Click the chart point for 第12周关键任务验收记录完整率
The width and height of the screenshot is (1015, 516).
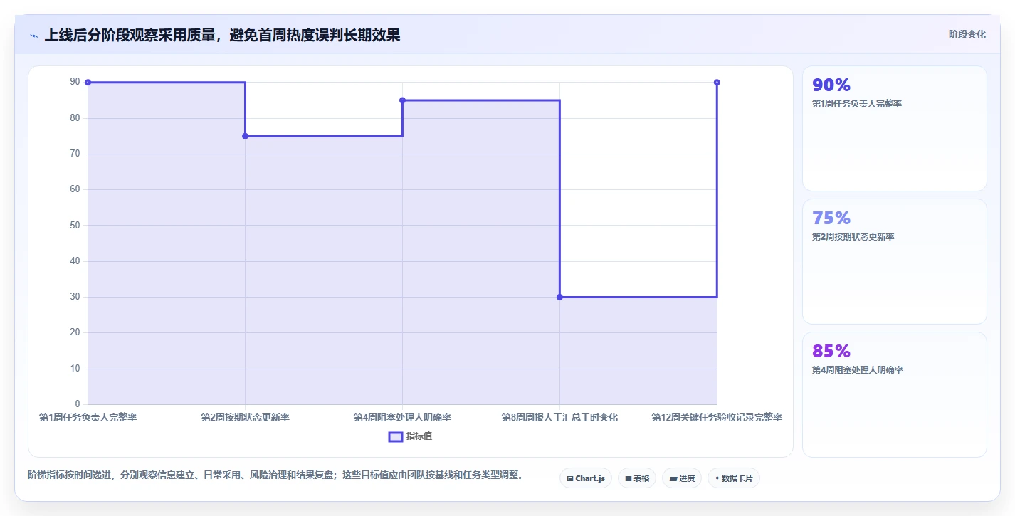pyautogui.click(x=717, y=83)
